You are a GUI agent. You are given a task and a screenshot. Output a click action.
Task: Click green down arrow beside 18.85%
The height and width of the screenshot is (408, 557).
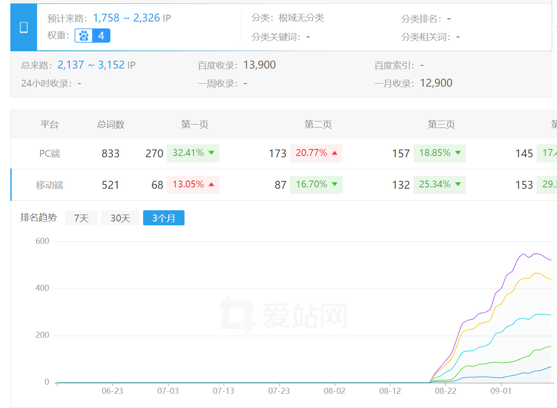tap(458, 153)
